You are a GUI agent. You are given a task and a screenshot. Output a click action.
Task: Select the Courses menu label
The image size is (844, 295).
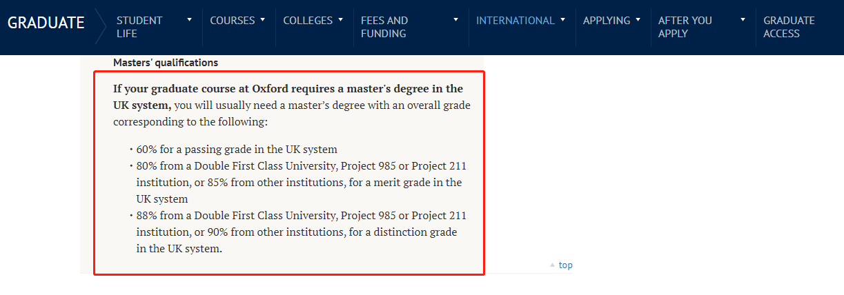232,21
